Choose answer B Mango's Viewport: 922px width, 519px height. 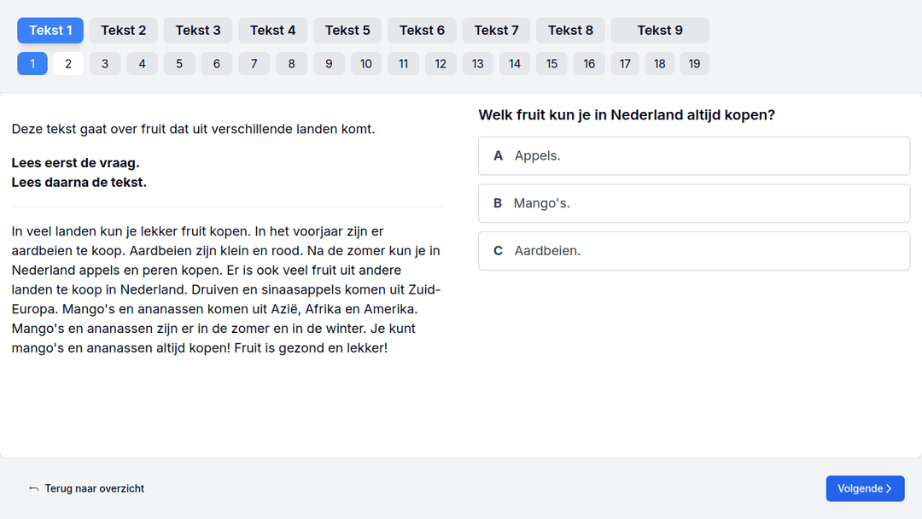click(x=694, y=203)
